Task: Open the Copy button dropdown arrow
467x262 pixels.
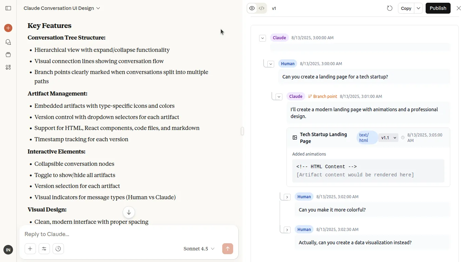Action: point(418,8)
